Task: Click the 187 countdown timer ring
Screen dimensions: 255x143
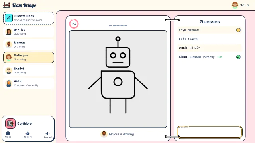Action: [74, 24]
